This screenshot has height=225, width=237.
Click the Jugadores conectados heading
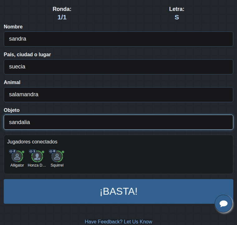(32, 142)
